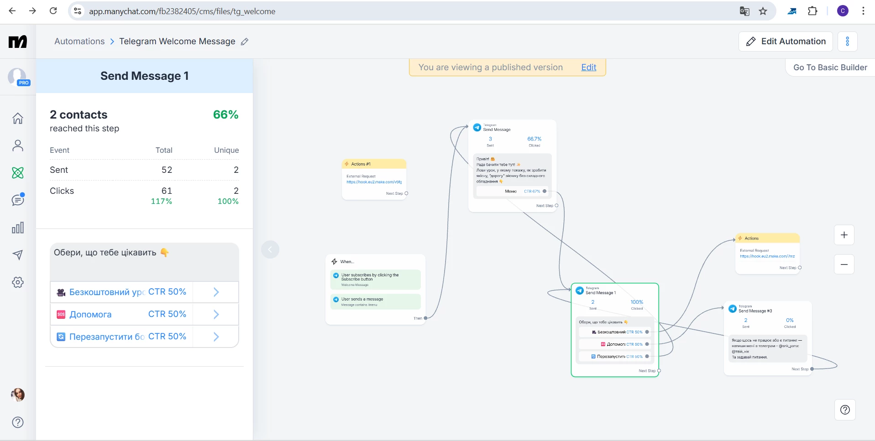Open the Insights bar chart icon
This screenshot has width=875, height=441.
(x=18, y=228)
